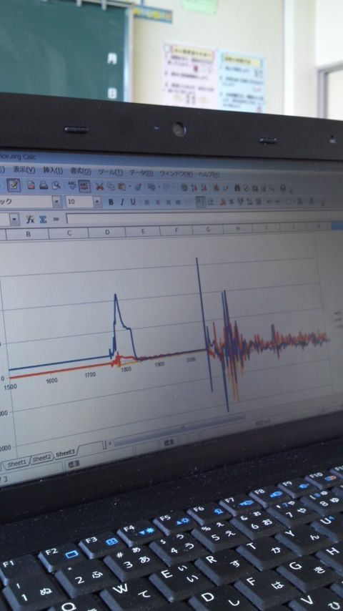Click the Print File Directly icon
This screenshot has width=343, height=611.
(x=44, y=185)
